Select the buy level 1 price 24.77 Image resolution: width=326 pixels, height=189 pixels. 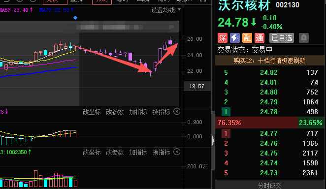coord(268,133)
